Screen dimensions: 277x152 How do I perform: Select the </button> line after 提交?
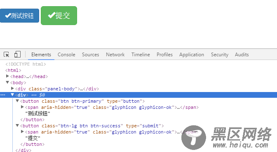32,145
